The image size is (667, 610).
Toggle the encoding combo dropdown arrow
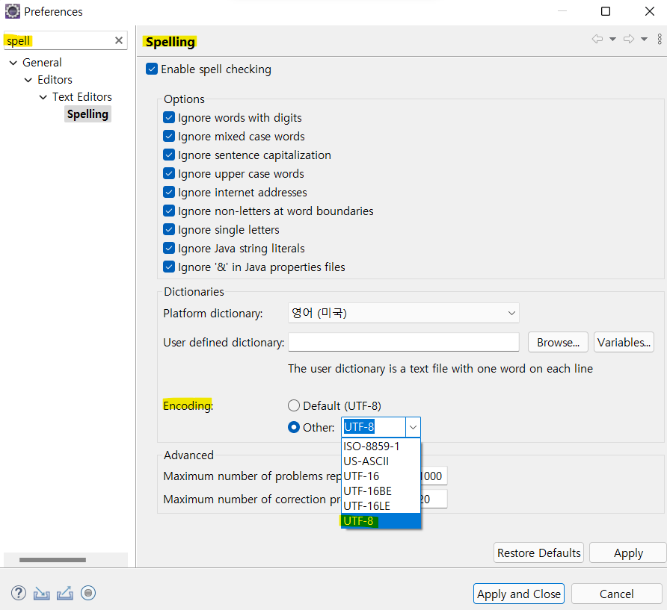(x=413, y=427)
